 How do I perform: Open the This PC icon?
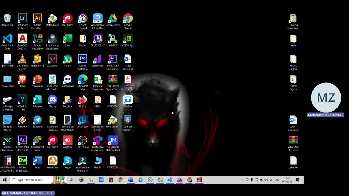pos(98,163)
